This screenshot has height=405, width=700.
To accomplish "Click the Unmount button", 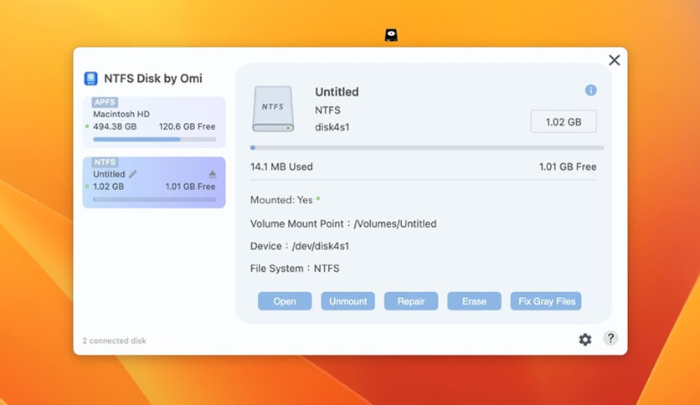I will [347, 301].
